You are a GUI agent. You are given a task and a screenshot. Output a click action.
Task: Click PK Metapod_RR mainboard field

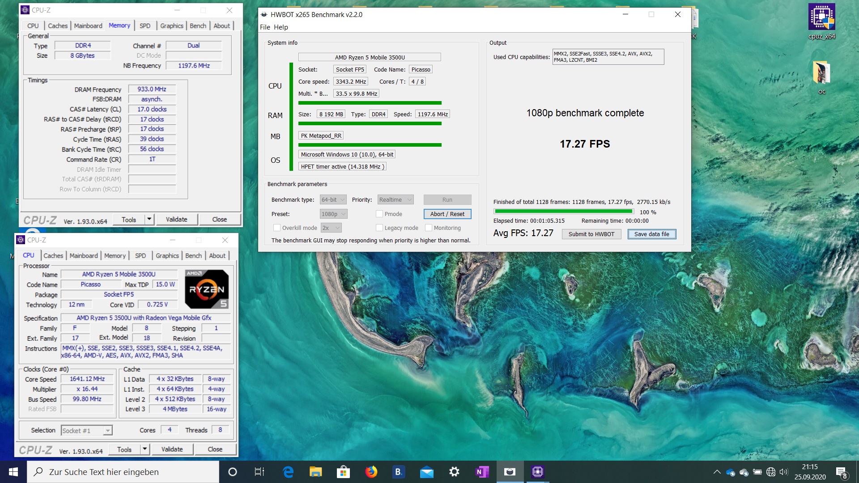[x=321, y=136]
